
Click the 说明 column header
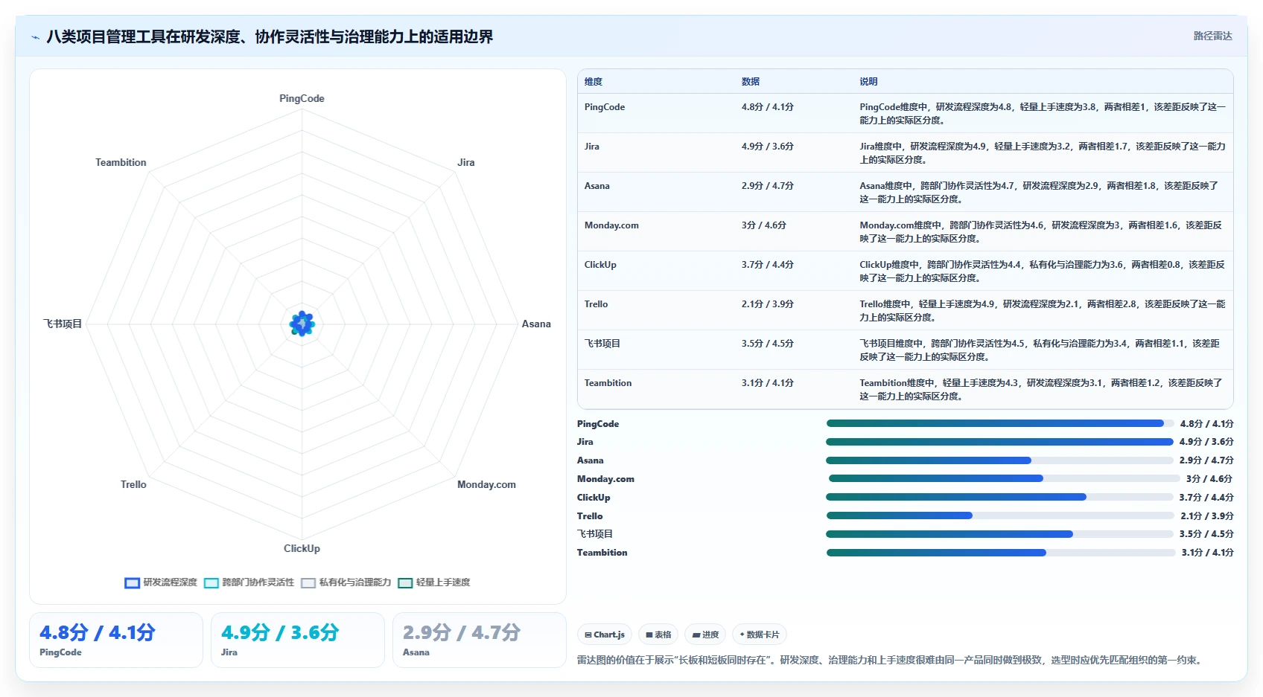click(868, 82)
